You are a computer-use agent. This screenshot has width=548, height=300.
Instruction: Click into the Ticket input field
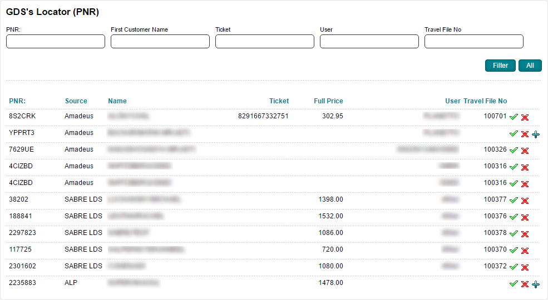point(265,42)
